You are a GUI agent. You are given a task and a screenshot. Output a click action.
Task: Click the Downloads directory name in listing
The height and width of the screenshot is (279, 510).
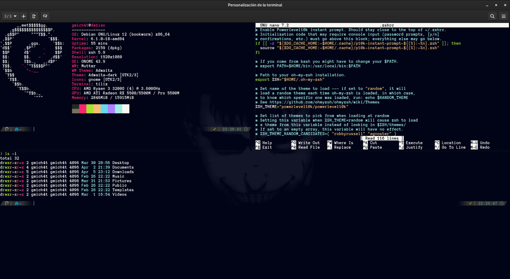tap(123, 172)
